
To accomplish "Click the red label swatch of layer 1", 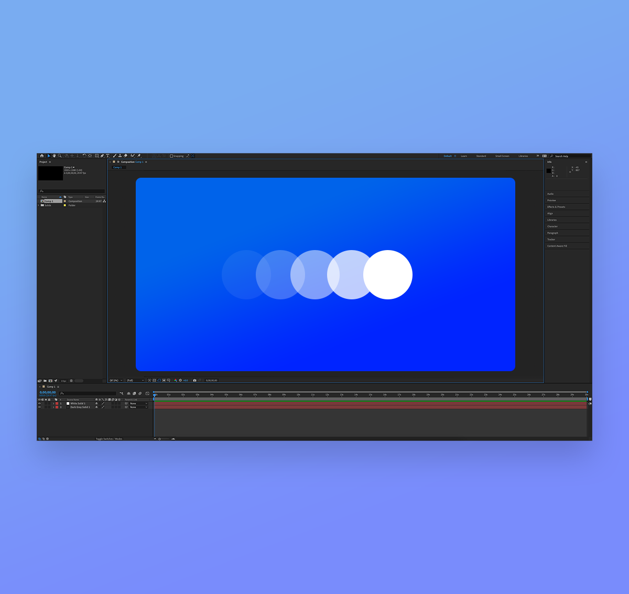I will point(57,403).
